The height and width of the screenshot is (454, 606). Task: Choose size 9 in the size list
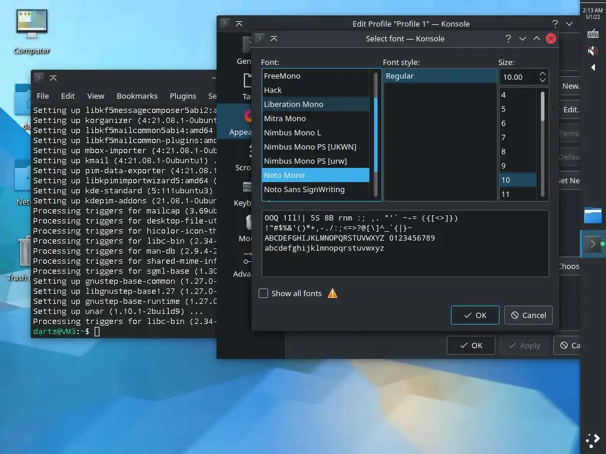click(x=518, y=166)
